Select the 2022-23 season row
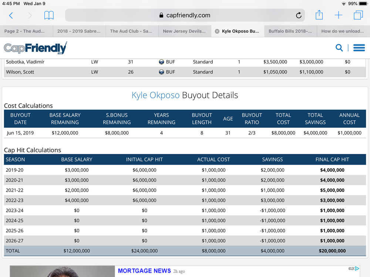 tap(185, 200)
